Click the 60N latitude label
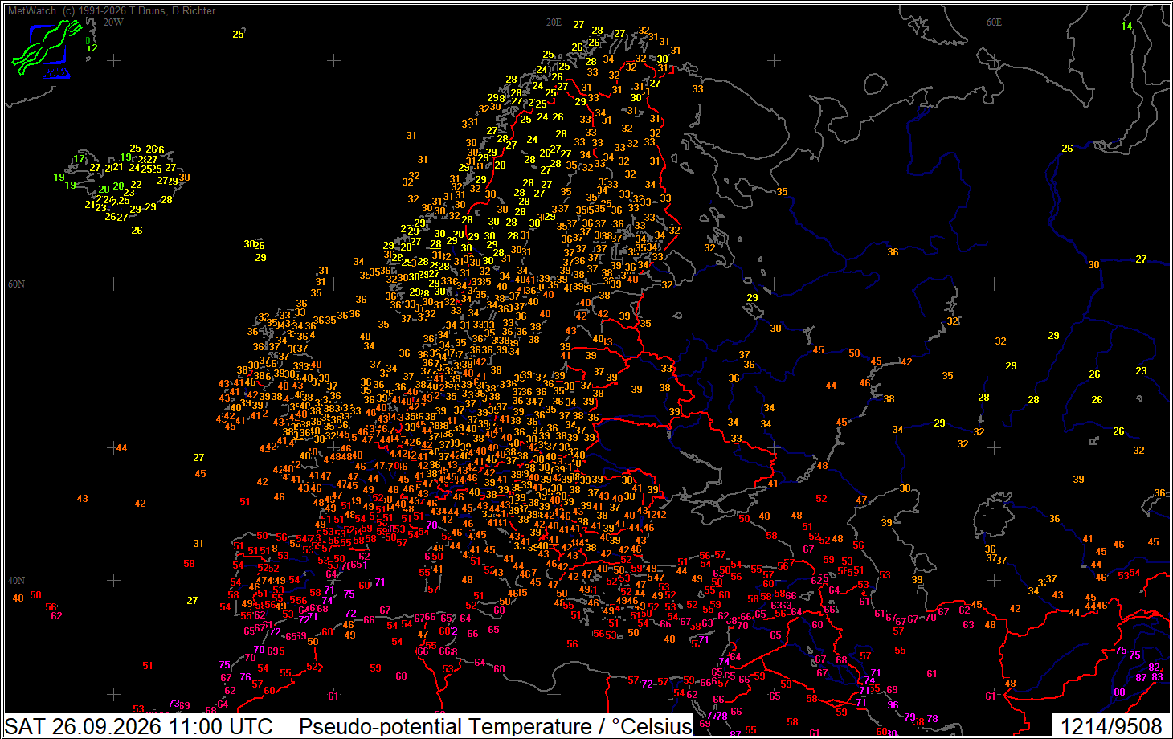This screenshot has width=1173, height=739. 16,284
